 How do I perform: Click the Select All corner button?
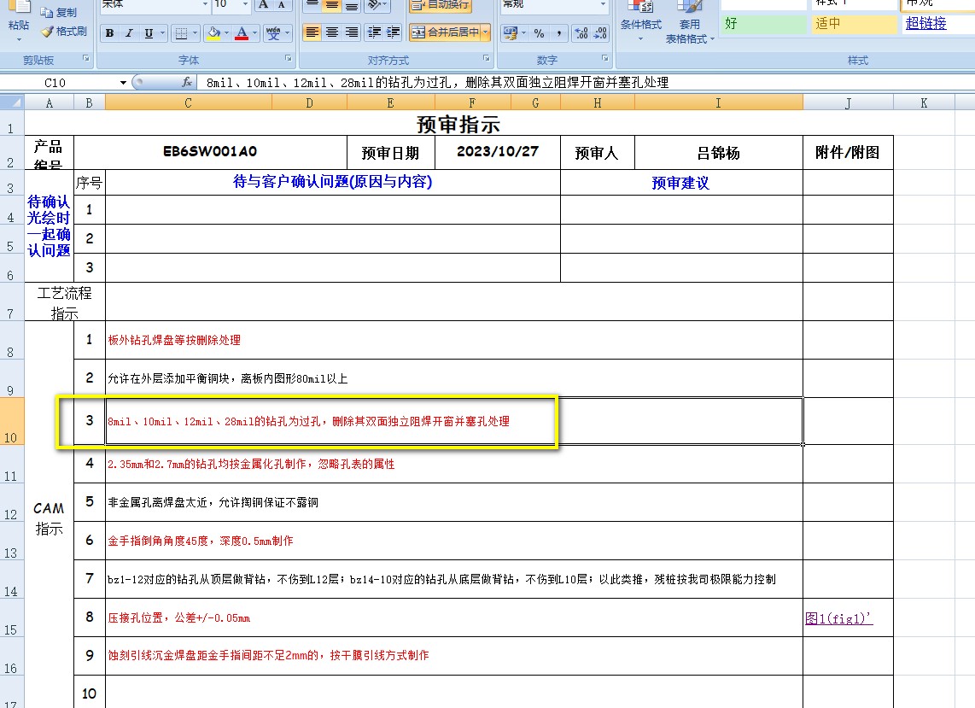(13, 102)
